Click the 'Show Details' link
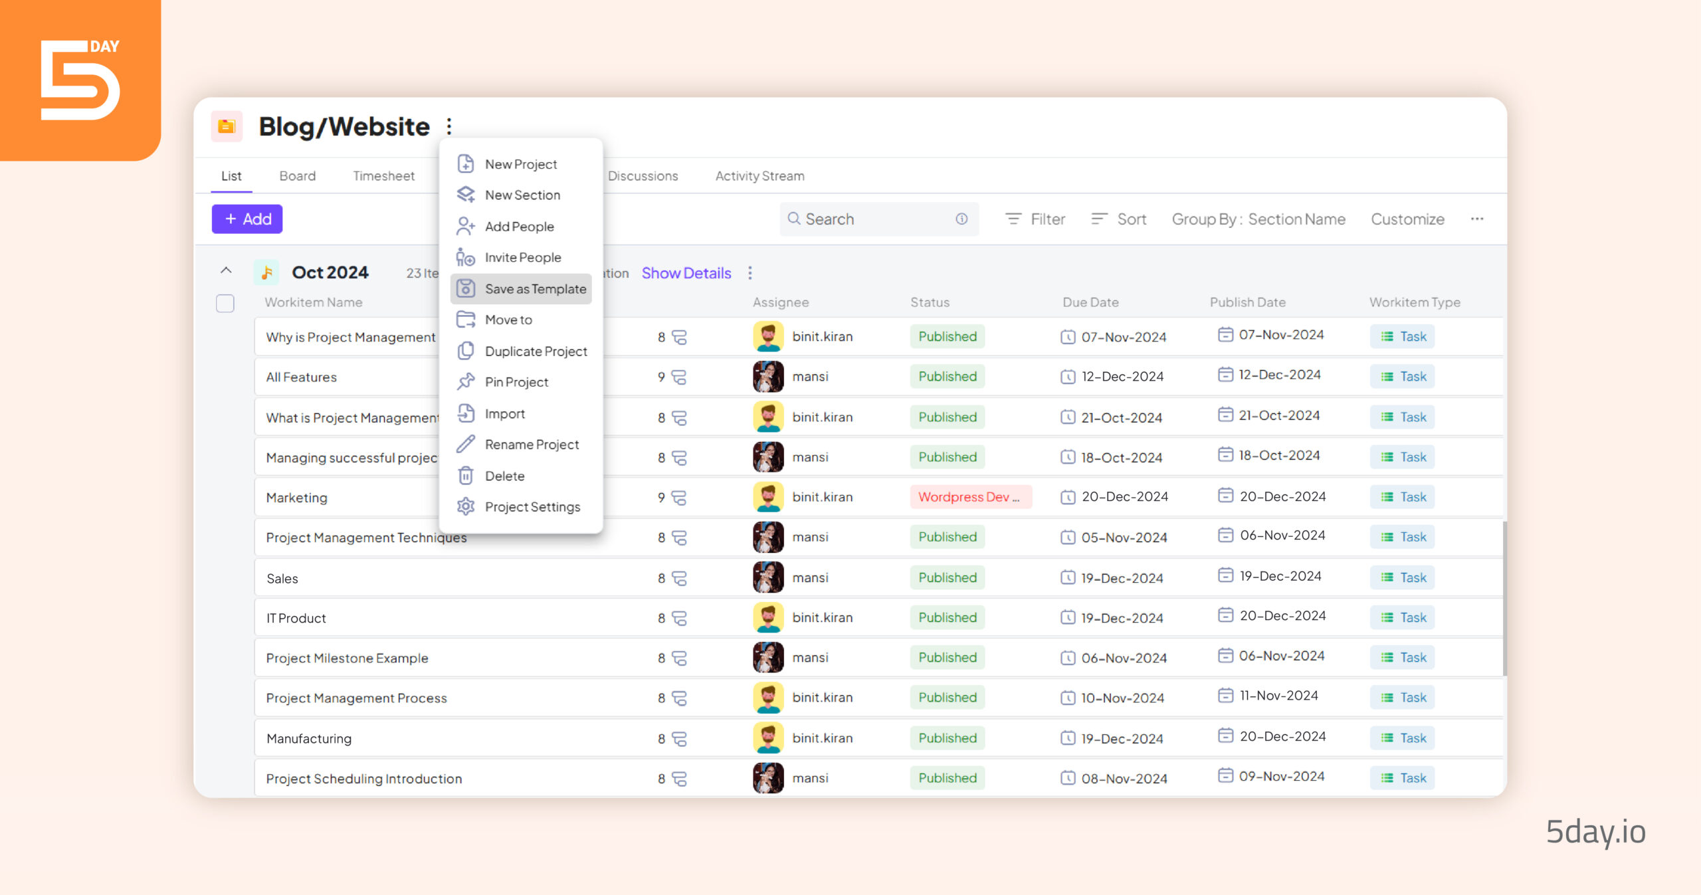The width and height of the screenshot is (1701, 895). pyautogui.click(x=688, y=272)
